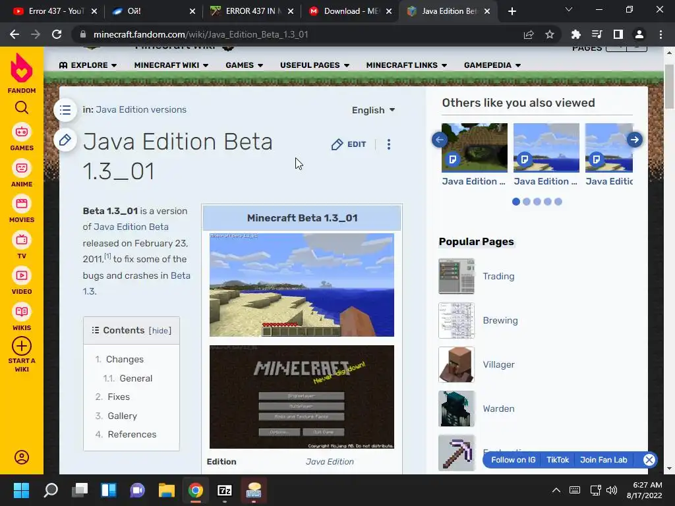Click Follow on IG button
Viewport: 675px width, 506px height.
[x=513, y=460]
